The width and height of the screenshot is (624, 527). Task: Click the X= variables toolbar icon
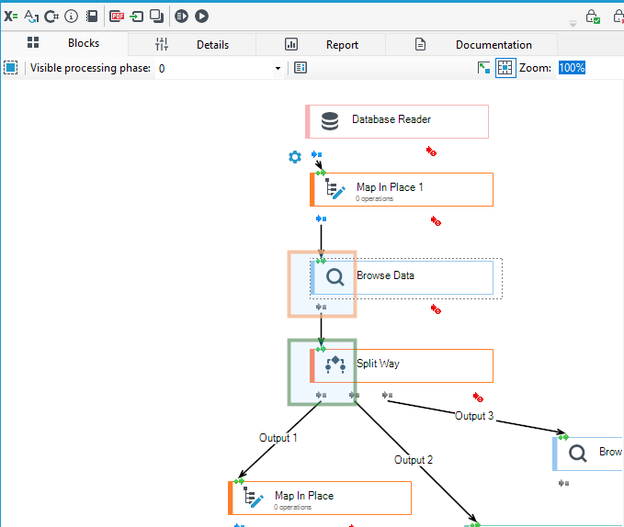pos(11,17)
